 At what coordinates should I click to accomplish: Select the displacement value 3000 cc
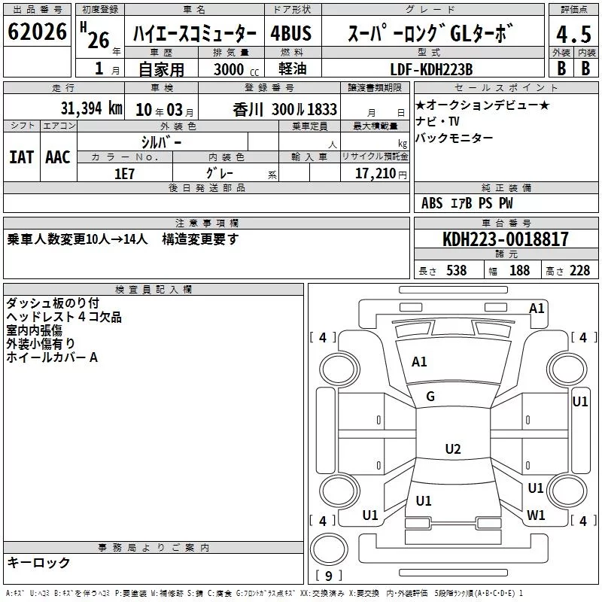click(236, 69)
